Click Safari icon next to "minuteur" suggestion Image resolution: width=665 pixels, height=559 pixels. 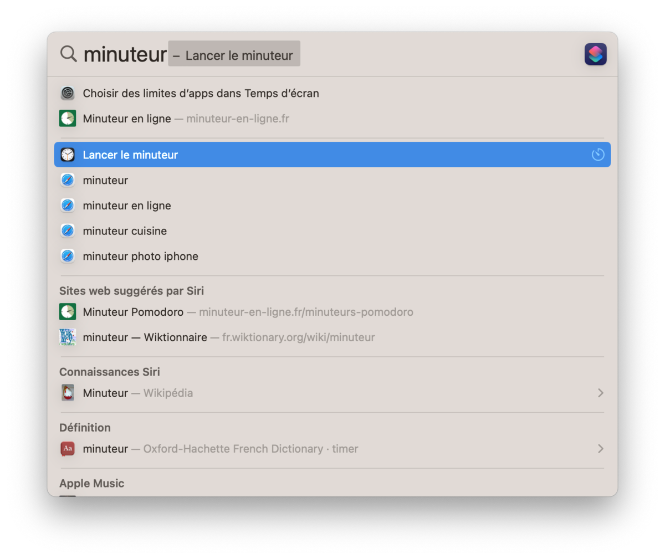pos(68,180)
